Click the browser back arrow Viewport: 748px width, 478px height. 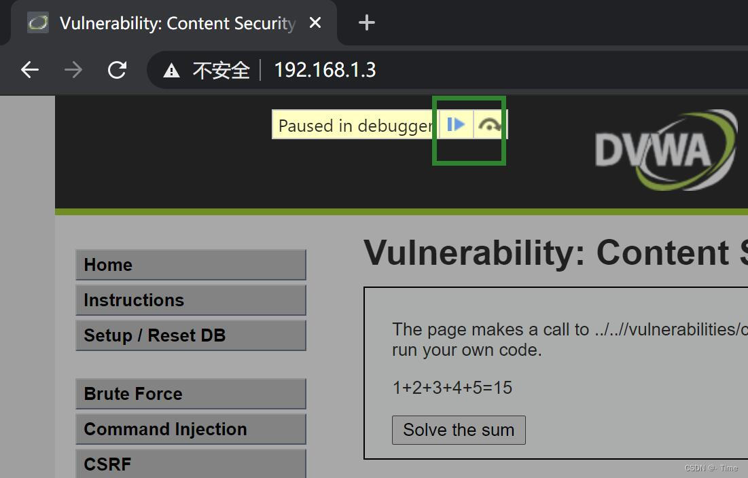tap(30, 70)
